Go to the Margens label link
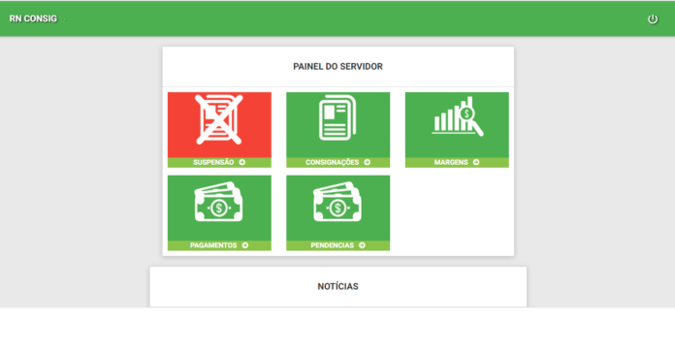The image size is (675, 356). click(451, 162)
